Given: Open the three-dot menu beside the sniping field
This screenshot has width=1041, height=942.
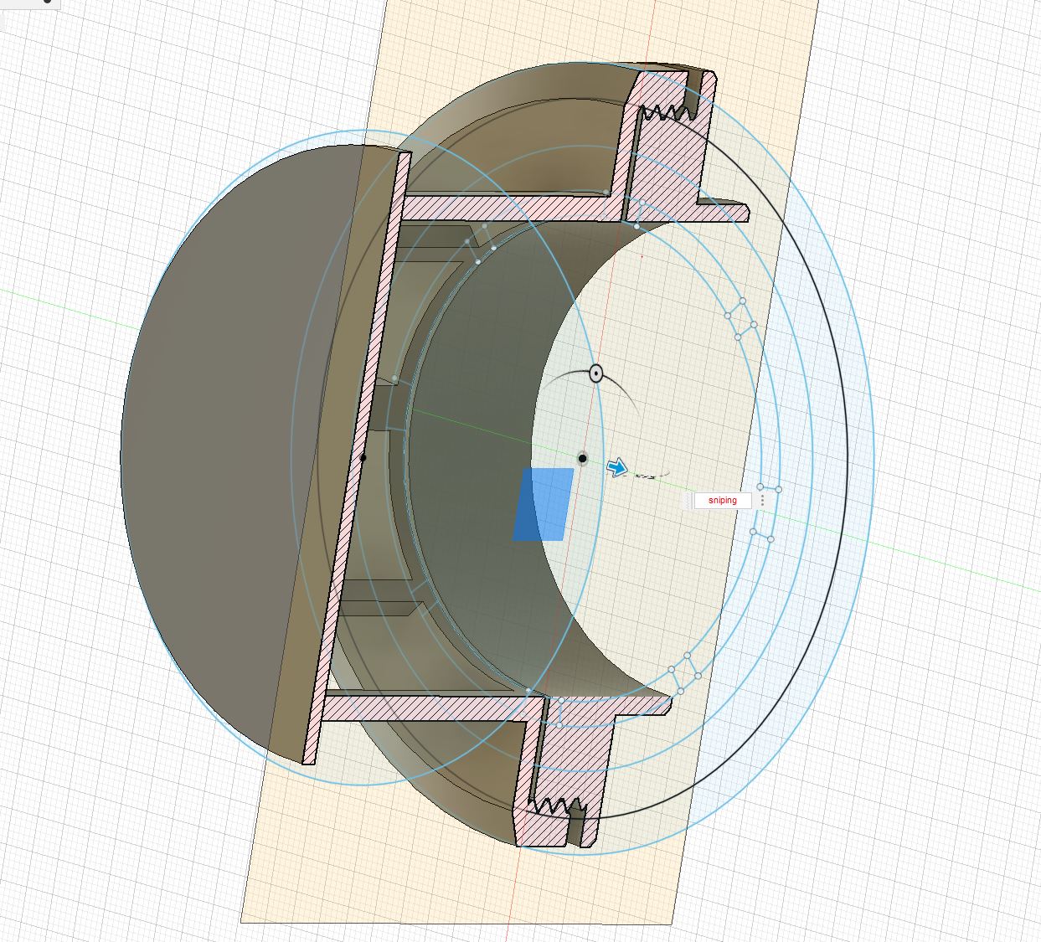Looking at the screenshot, I should click(763, 501).
